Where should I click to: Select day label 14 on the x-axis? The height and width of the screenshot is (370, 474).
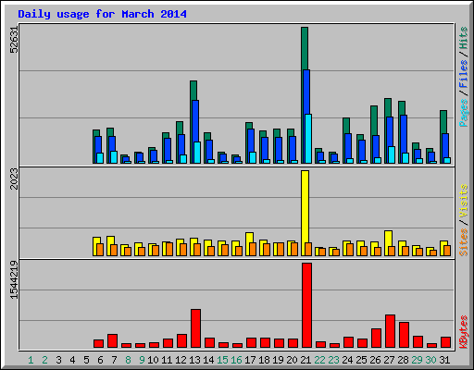pyautogui.click(x=208, y=360)
